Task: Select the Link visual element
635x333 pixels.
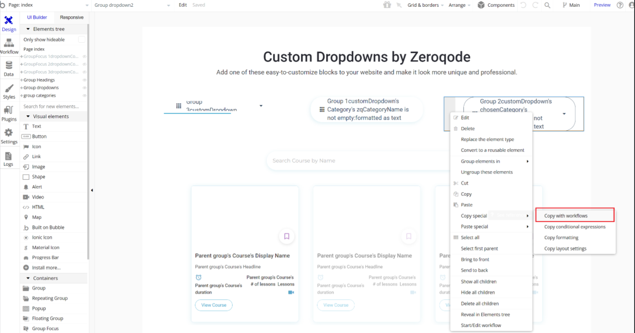Action: (36, 157)
